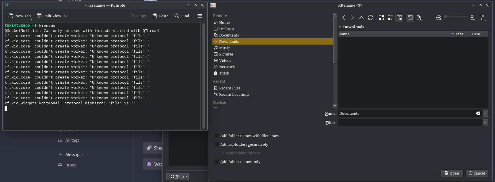495x182 pixels.
Task: Click Split View in Konsole toolbar
Action: [49, 16]
